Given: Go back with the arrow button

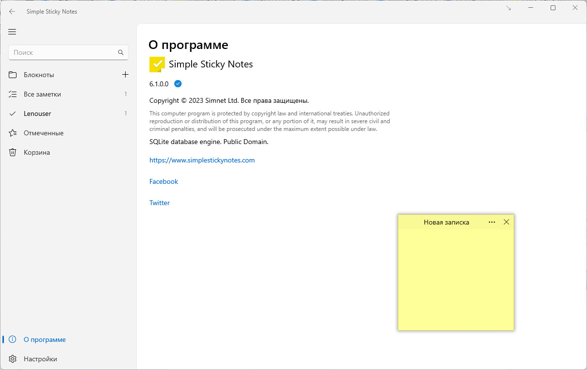Looking at the screenshot, I should click(x=12, y=11).
